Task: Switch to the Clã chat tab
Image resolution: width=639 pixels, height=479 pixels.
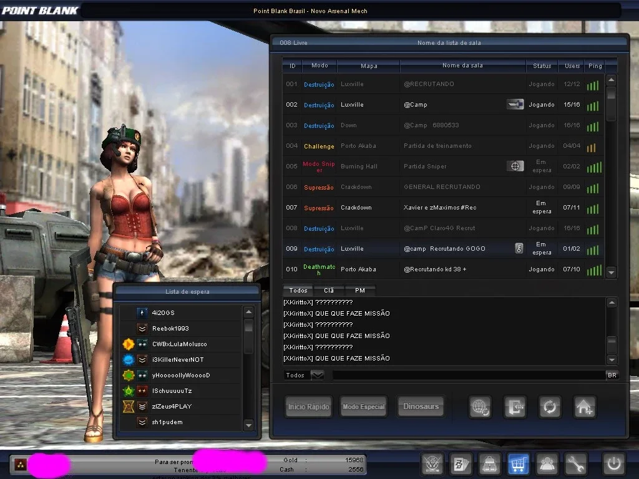Action: [x=329, y=291]
